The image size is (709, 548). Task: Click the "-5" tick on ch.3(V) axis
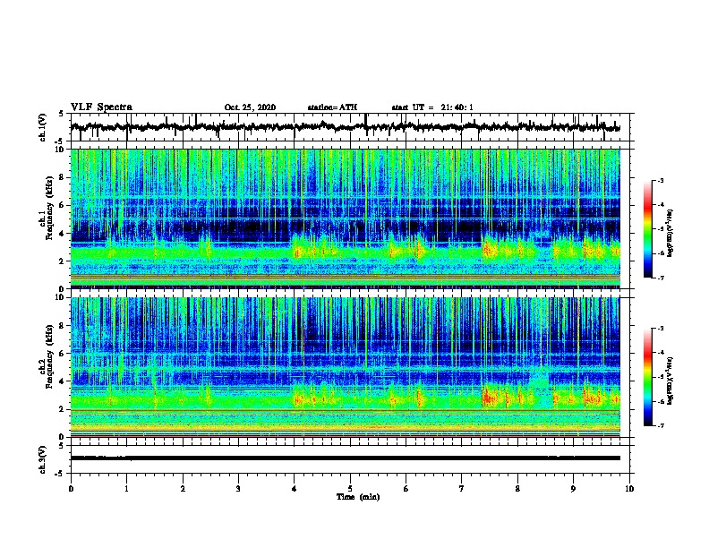click(61, 474)
